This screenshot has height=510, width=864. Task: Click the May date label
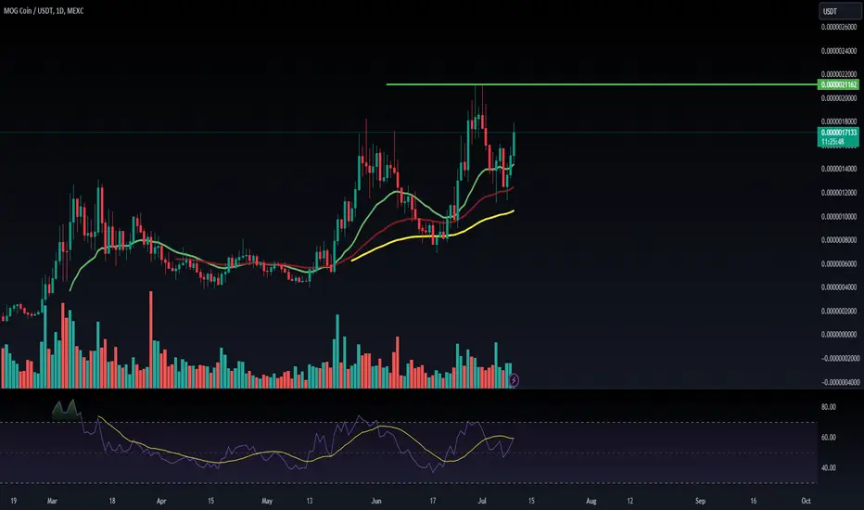(267, 501)
